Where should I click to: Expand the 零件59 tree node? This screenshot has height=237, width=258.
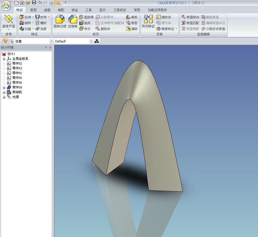tap(4, 87)
